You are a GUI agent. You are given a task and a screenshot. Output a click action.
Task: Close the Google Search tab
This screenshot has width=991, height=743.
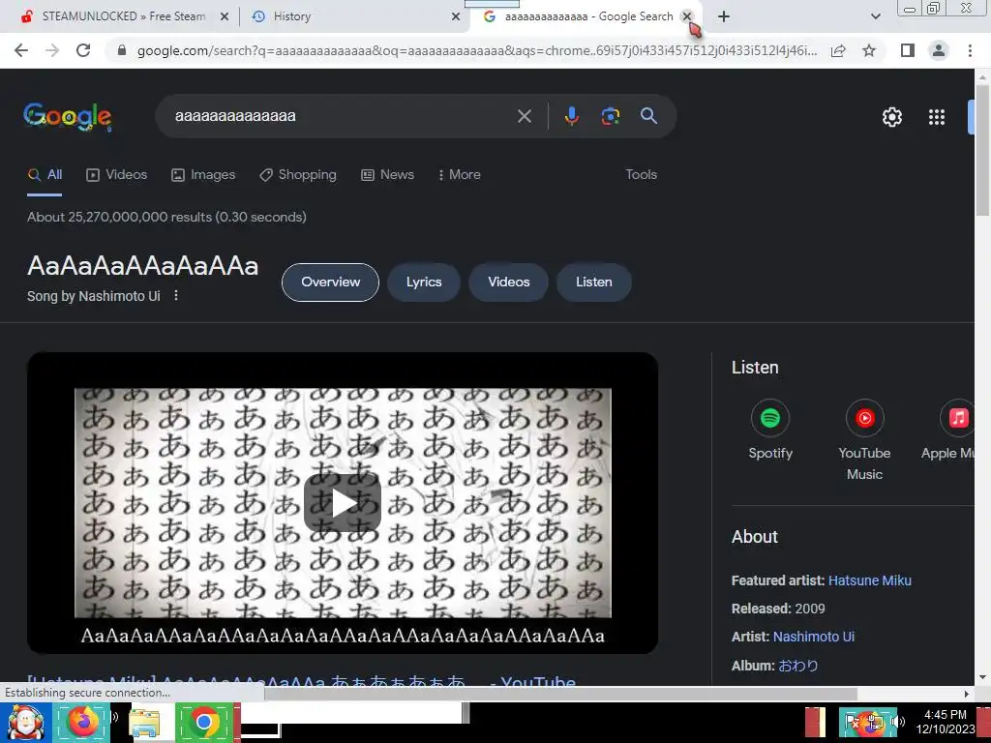click(x=686, y=16)
